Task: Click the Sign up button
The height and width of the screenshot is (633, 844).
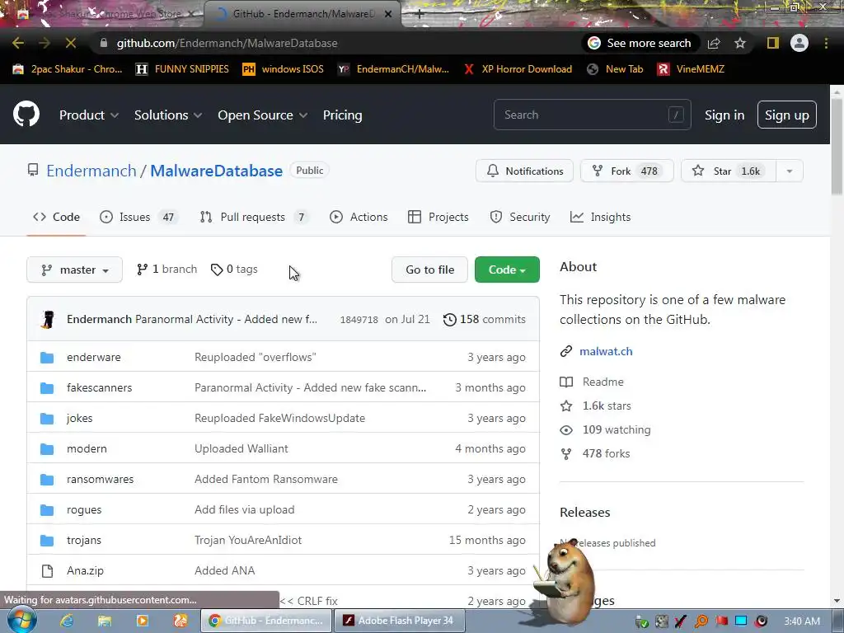Action: click(787, 115)
